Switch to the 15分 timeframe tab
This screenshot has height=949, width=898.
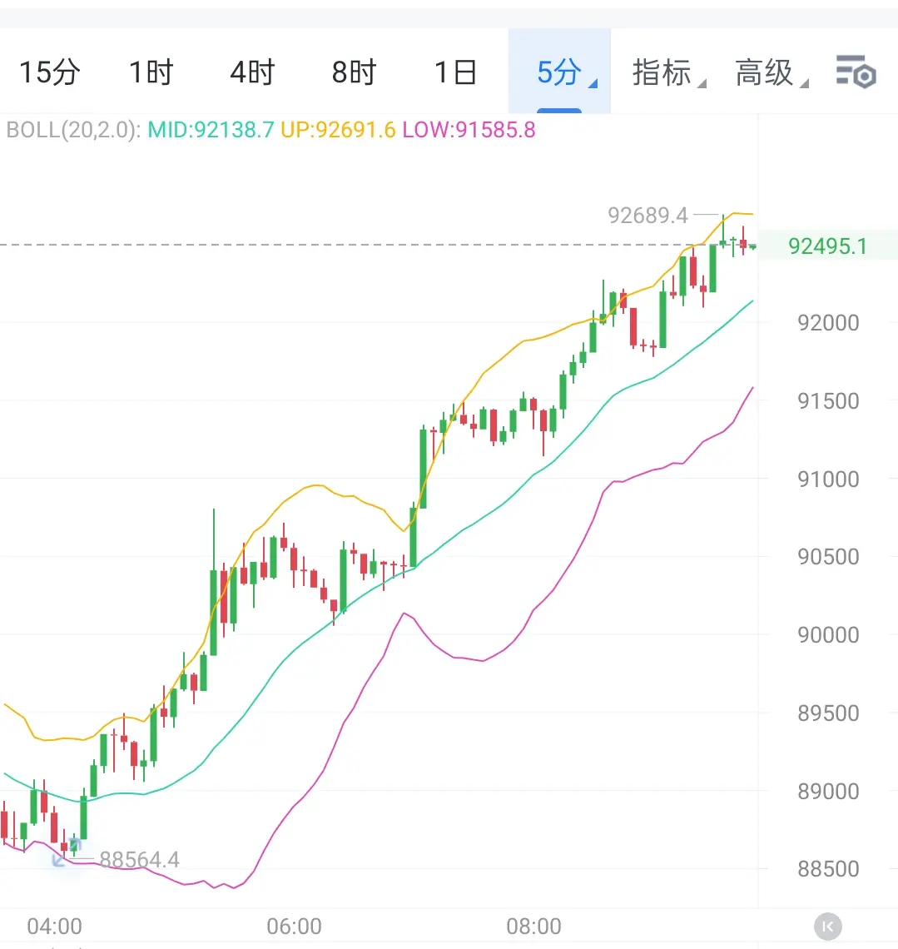point(50,72)
